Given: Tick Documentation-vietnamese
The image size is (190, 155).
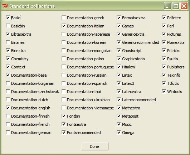Looking at the screenshot, I should 64,108.
